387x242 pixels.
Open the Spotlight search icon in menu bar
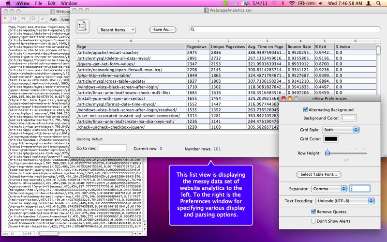click(378, 3)
